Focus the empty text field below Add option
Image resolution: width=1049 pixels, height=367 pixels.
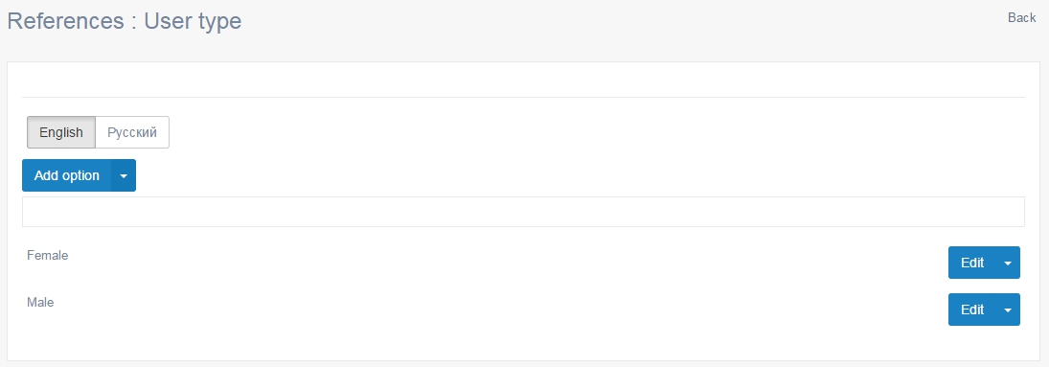[523, 212]
